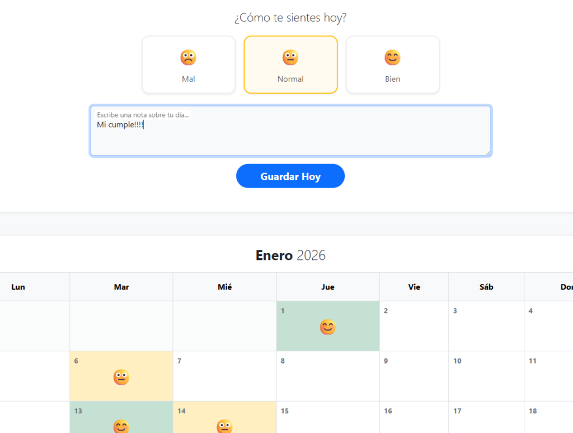Pick the 'Bien' happy mood option
This screenshot has height=433, width=573.
pos(392,65)
